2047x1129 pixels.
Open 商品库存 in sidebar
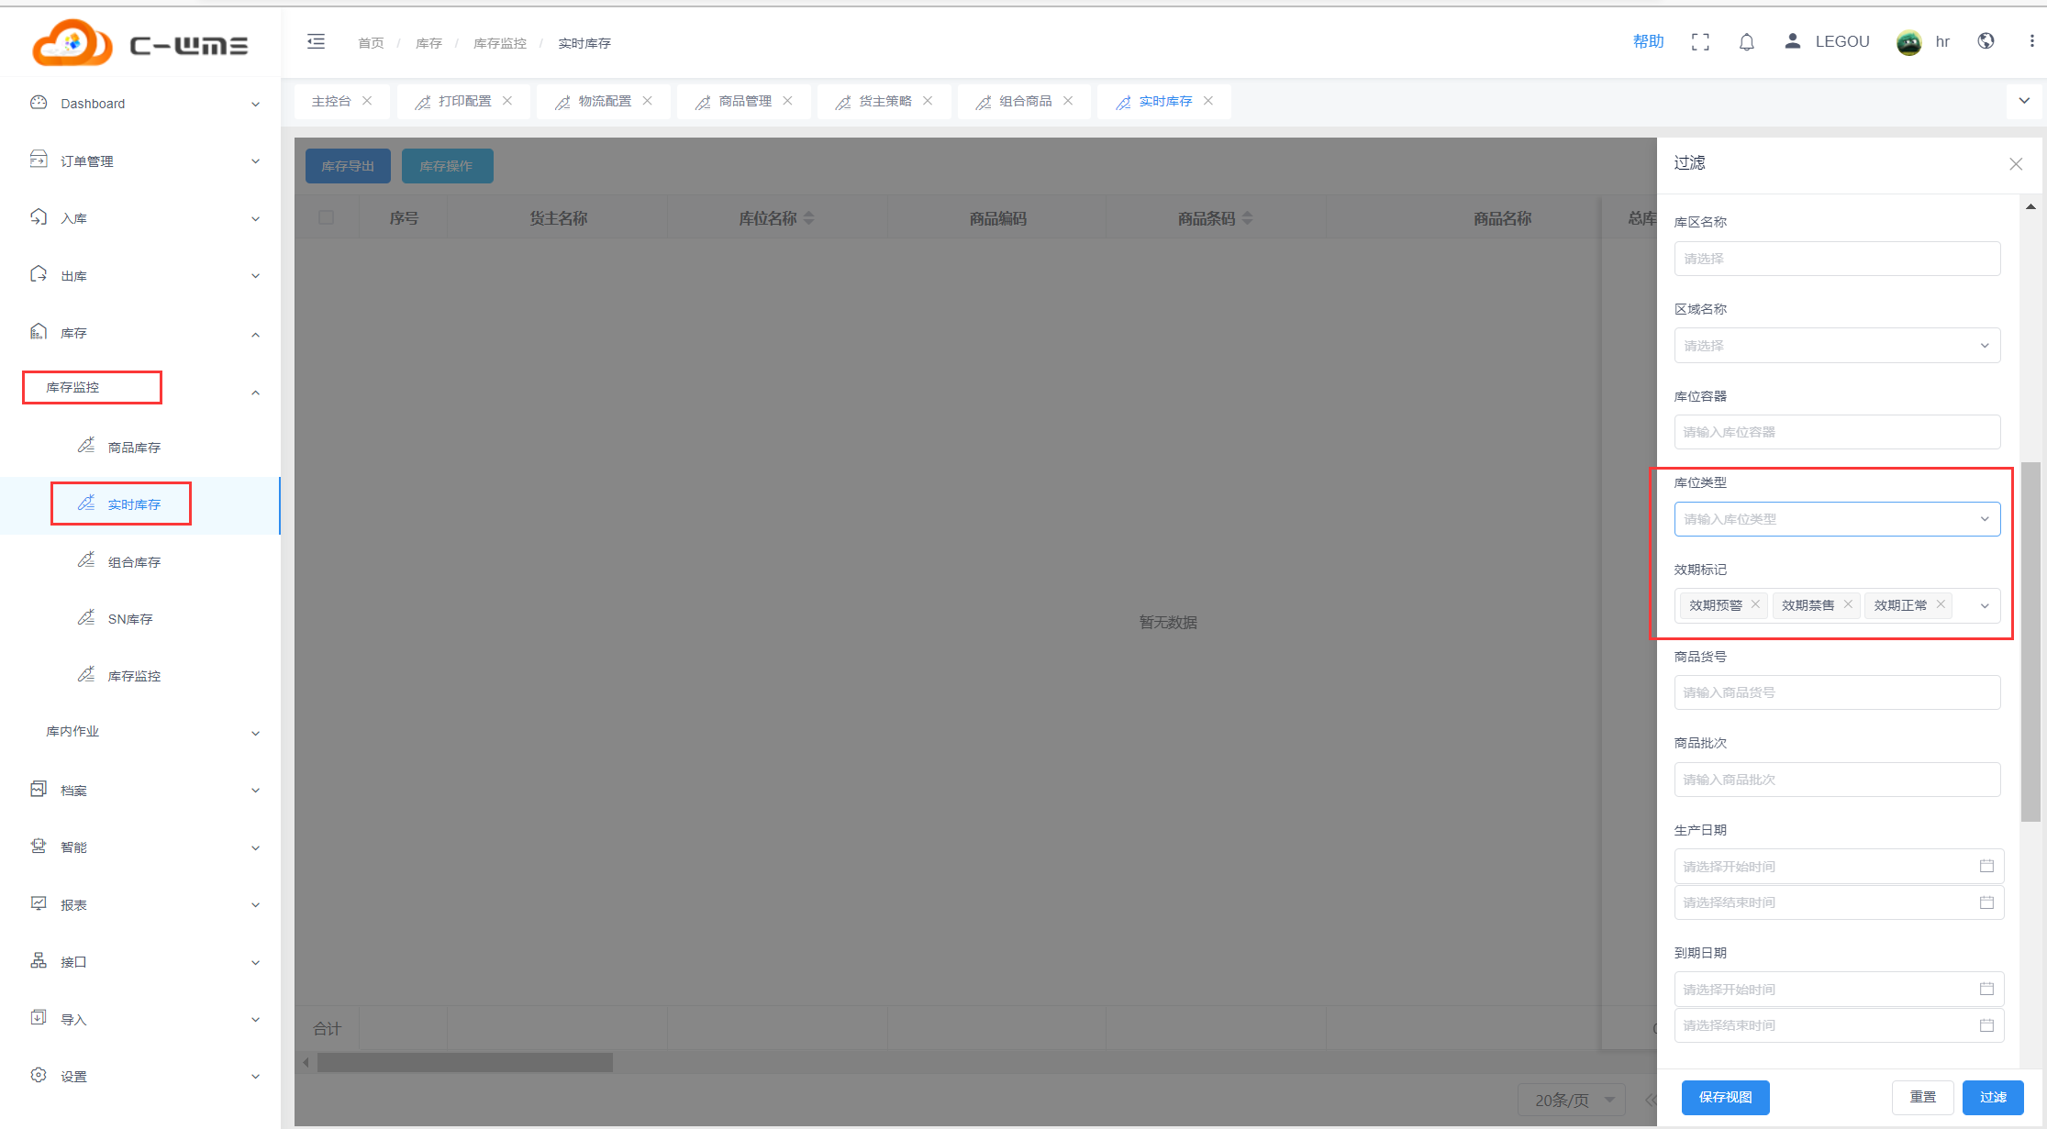[134, 448]
